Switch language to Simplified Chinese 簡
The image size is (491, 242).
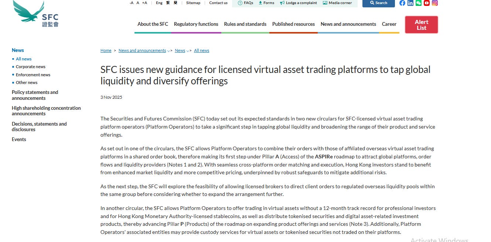pos(175,3)
